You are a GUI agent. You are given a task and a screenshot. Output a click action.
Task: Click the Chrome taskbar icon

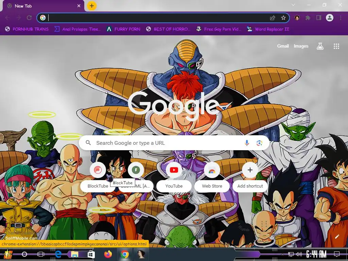tap(124, 254)
